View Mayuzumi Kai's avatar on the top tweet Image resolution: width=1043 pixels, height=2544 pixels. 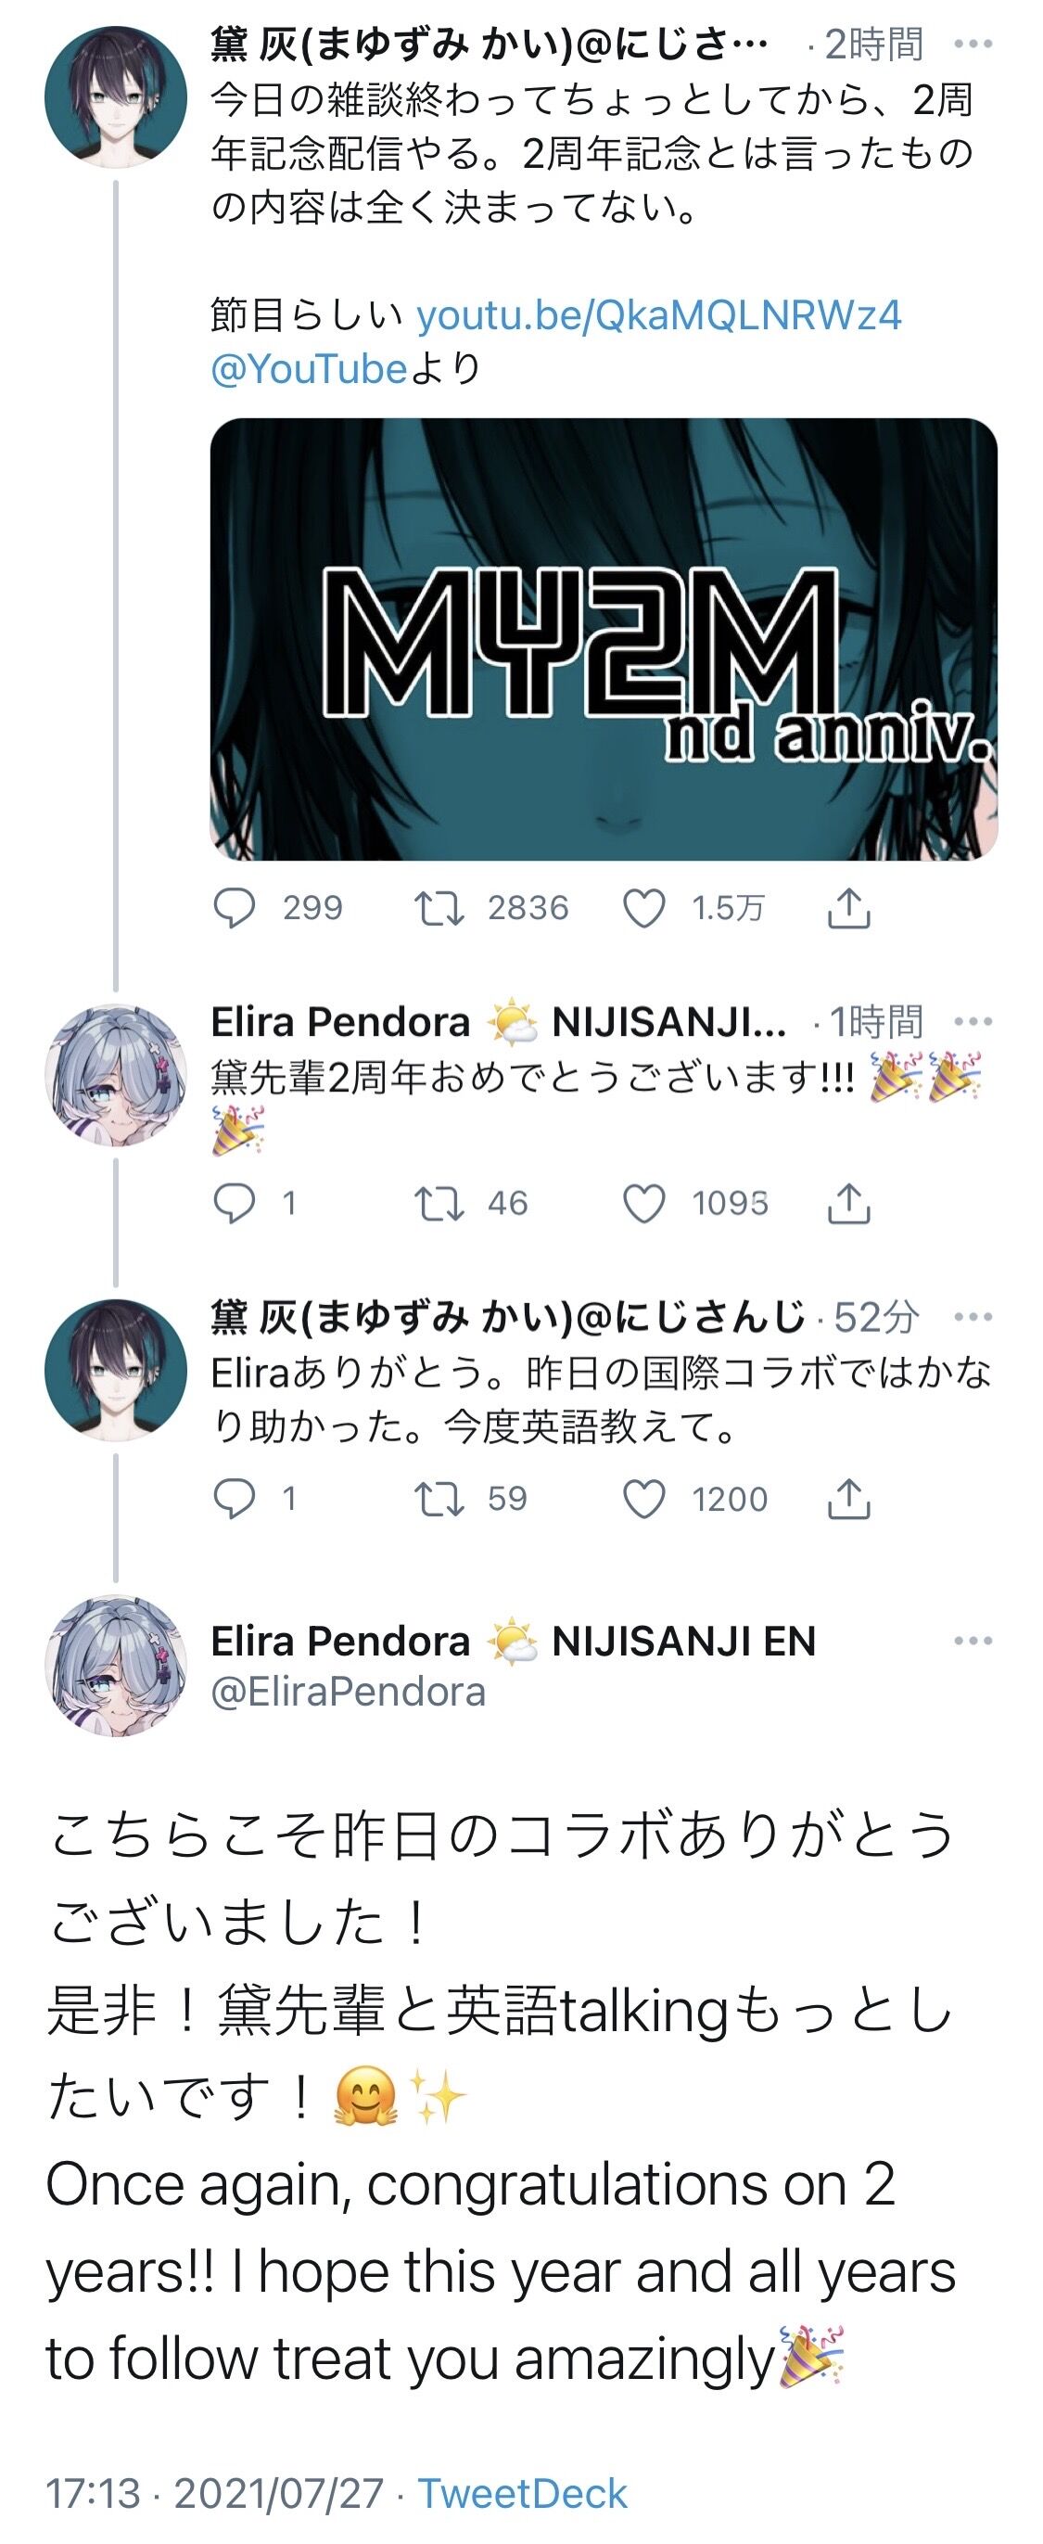tap(116, 97)
